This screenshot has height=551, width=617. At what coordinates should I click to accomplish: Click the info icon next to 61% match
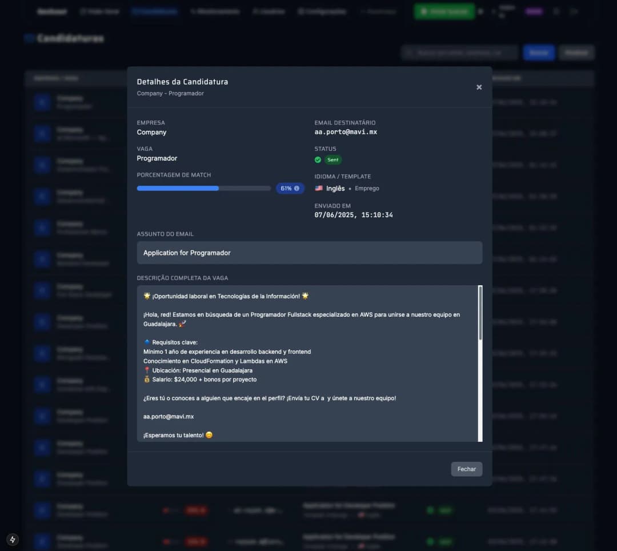point(298,188)
